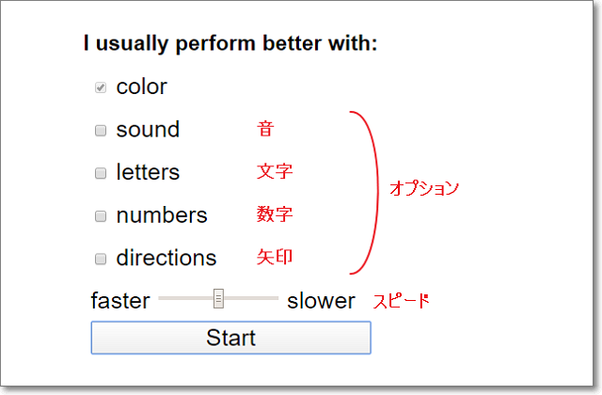The width and height of the screenshot is (602, 395).
Task: Click slider track left of the handle
Action: point(185,299)
